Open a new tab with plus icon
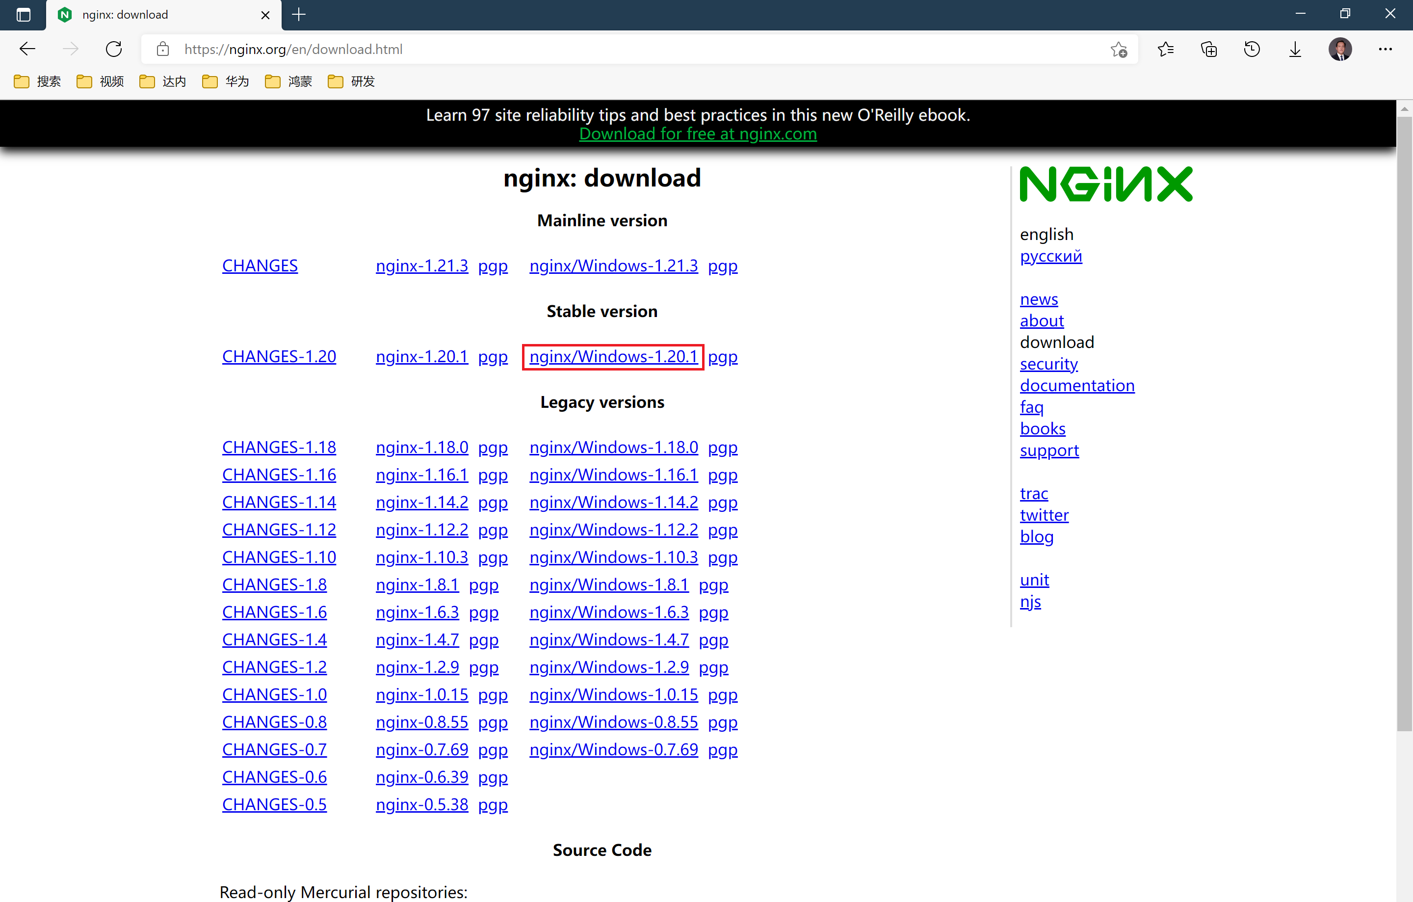 [299, 15]
